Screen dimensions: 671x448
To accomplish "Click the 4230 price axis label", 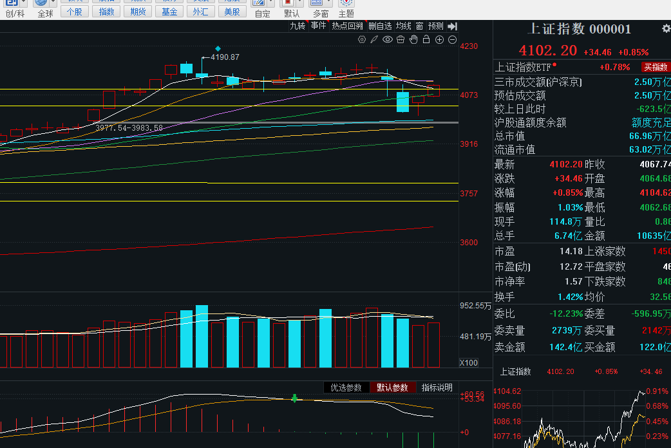I will click(469, 46).
